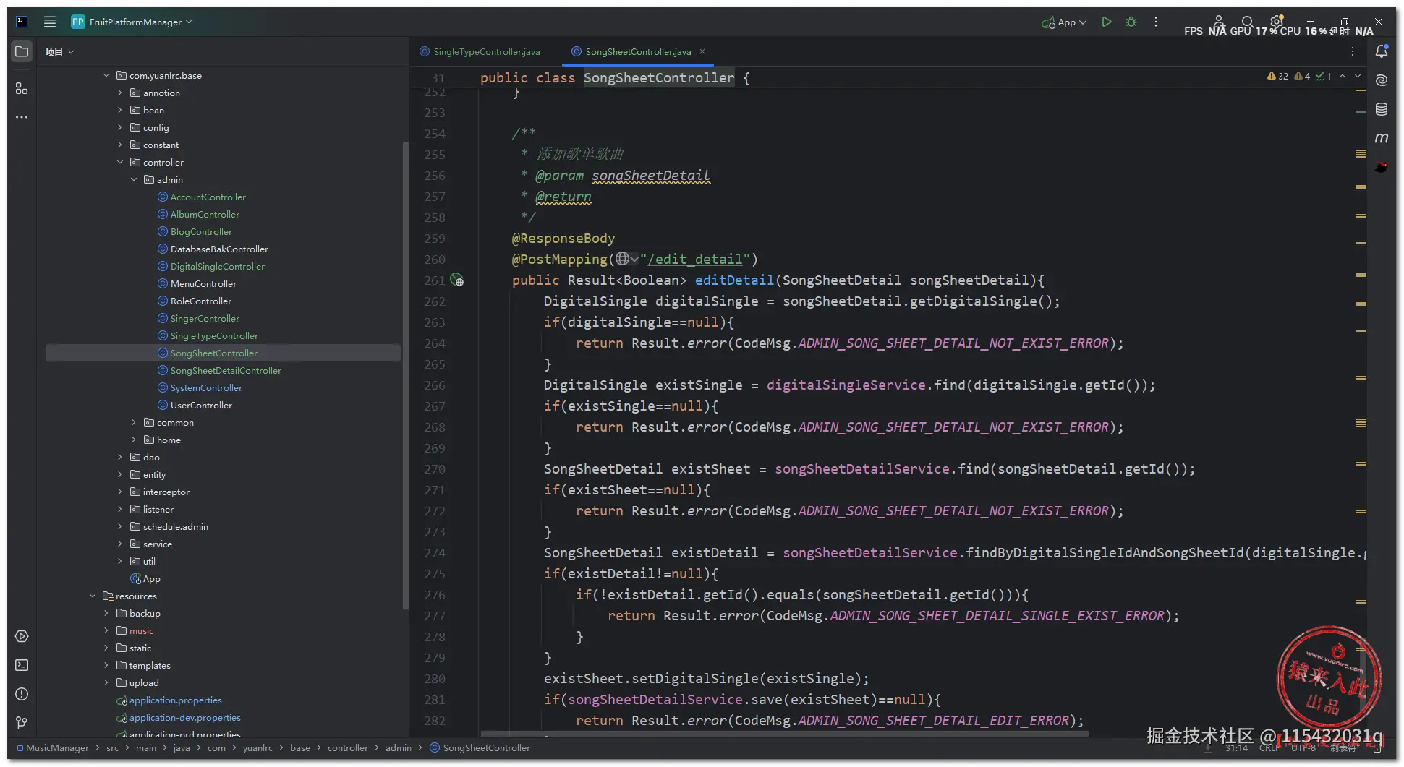Open the Notifications bell
1404x767 pixels.
(1382, 51)
